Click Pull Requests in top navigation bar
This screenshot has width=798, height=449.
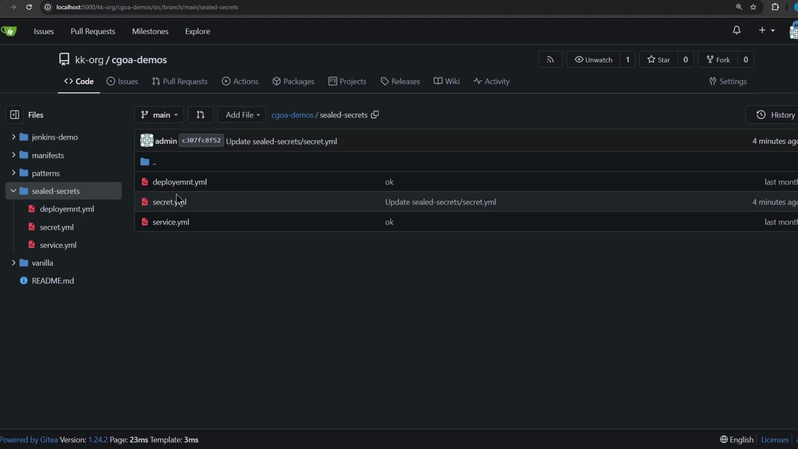pos(93,31)
